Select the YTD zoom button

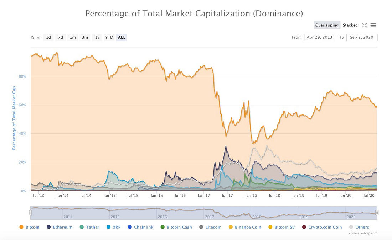pos(109,37)
